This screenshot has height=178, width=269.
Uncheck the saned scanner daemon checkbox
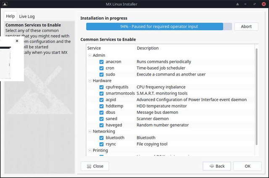101,119
